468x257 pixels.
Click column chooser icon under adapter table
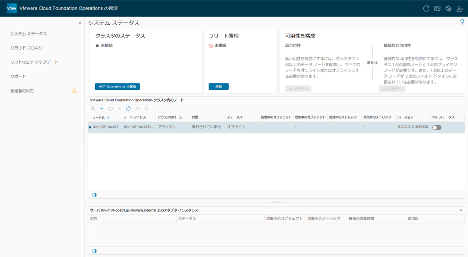point(94,251)
